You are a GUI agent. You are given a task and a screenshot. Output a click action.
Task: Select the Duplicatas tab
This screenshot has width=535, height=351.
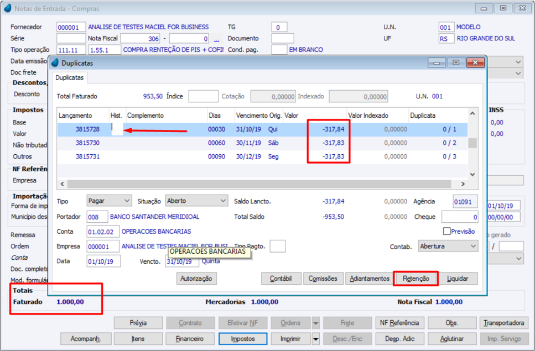pyautogui.click(x=70, y=78)
